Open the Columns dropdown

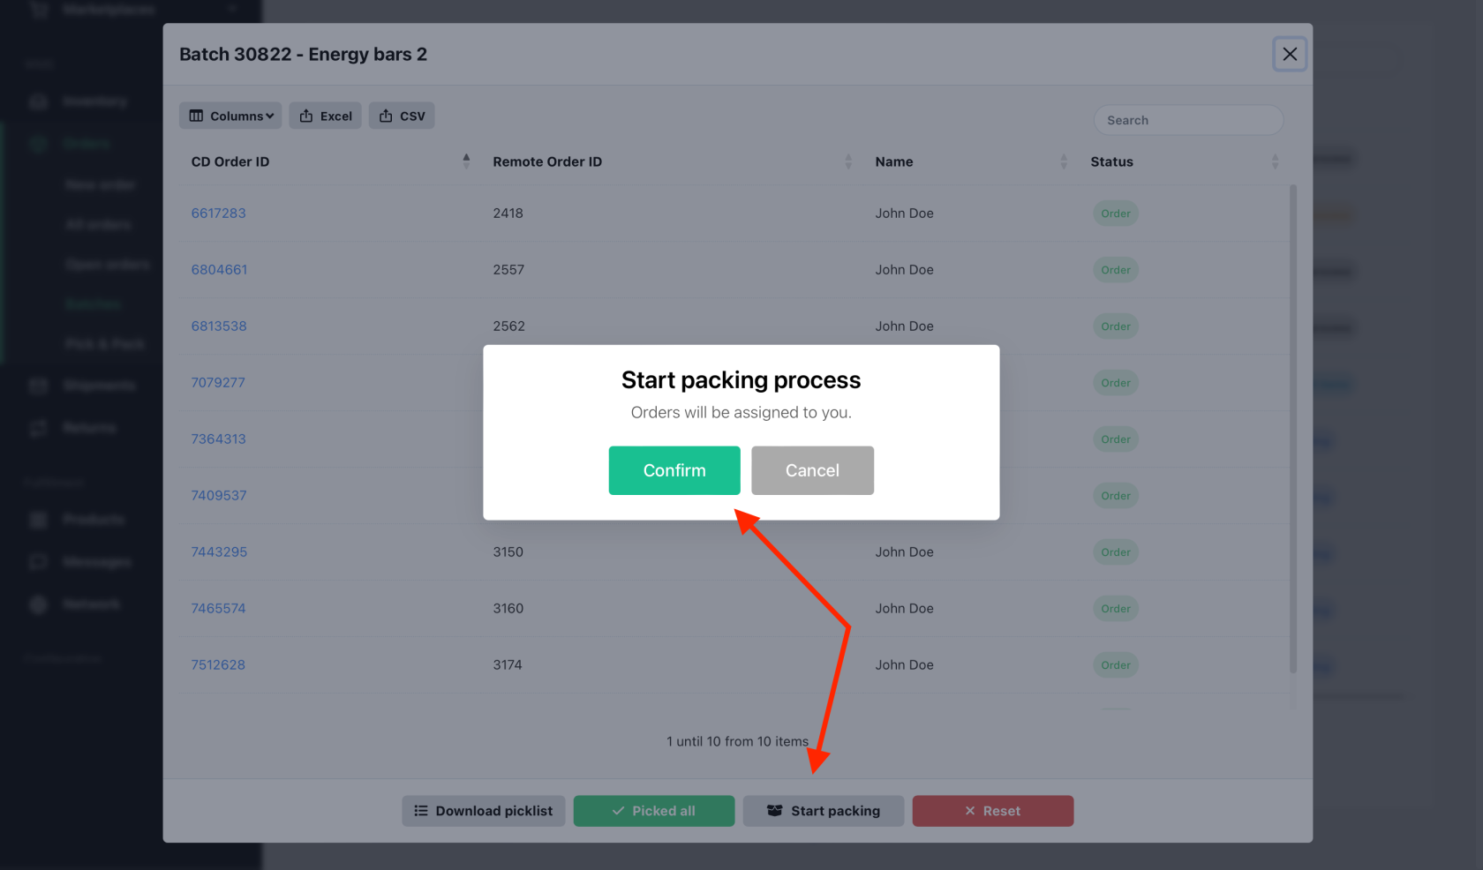click(230, 116)
